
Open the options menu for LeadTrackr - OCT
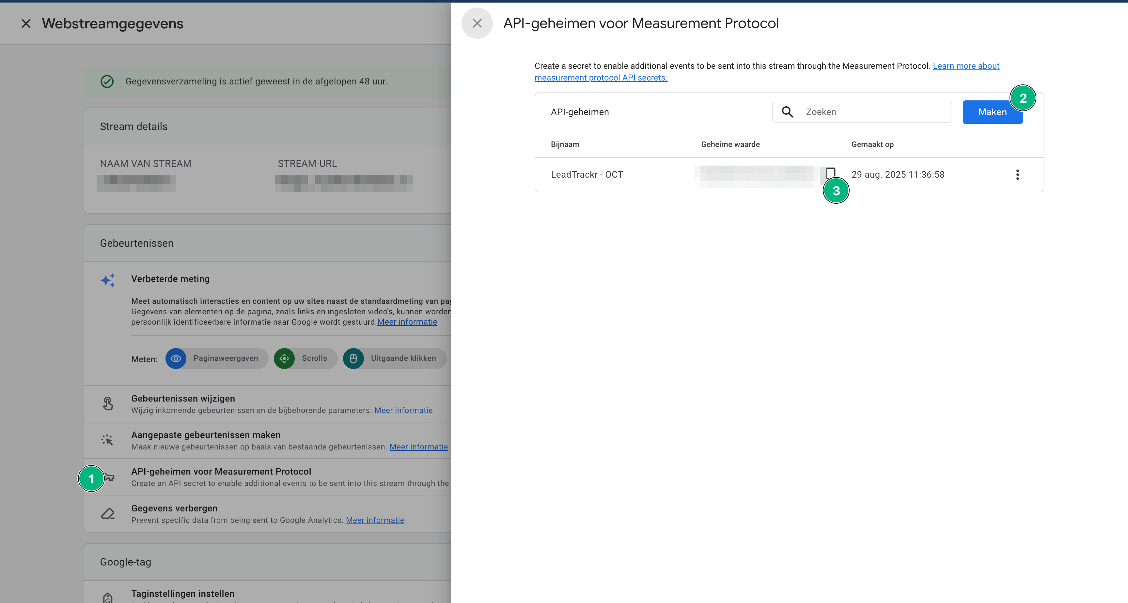[1018, 174]
